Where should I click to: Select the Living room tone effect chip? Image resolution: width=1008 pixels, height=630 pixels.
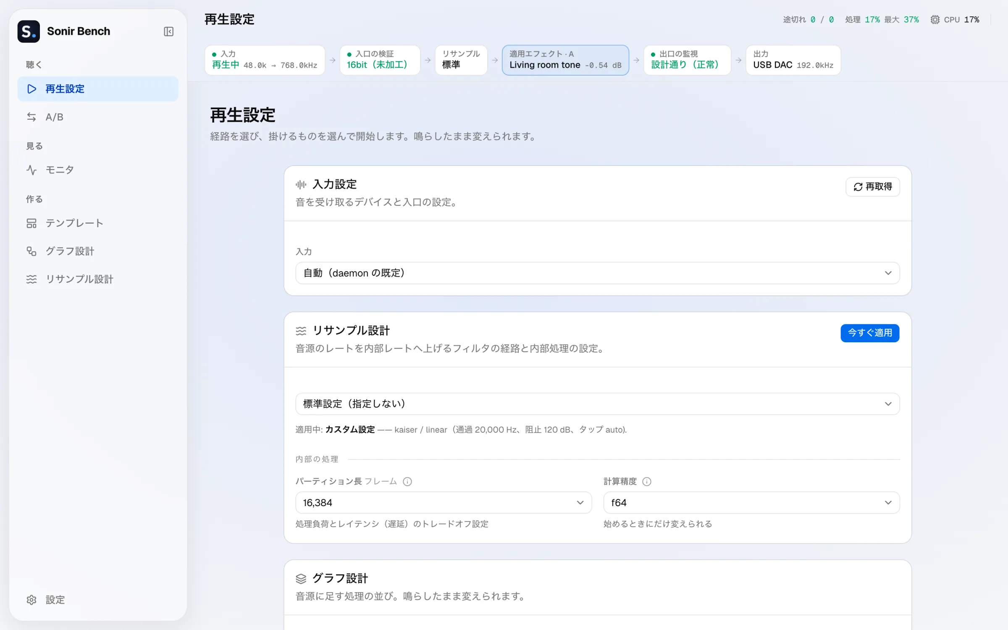click(x=565, y=60)
